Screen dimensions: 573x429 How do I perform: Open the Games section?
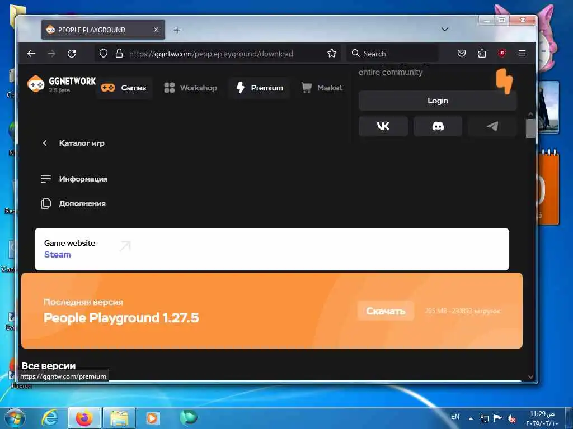(124, 88)
